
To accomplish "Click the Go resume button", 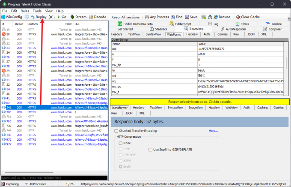I will (x=62, y=17).
